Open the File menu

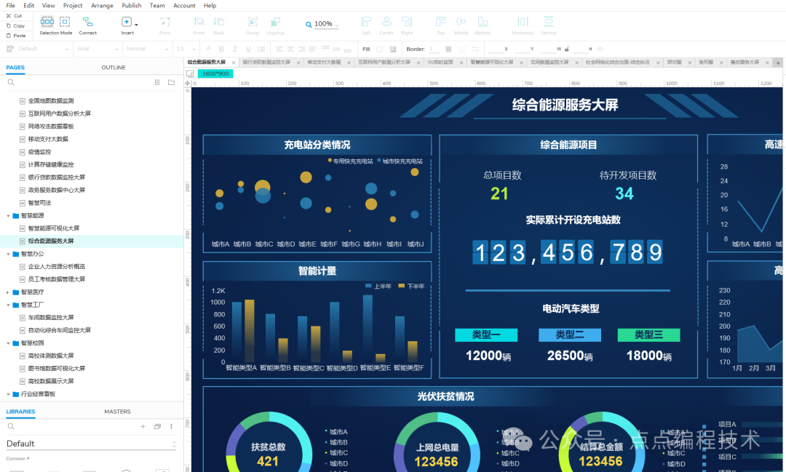pyautogui.click(x=10, y=6)
